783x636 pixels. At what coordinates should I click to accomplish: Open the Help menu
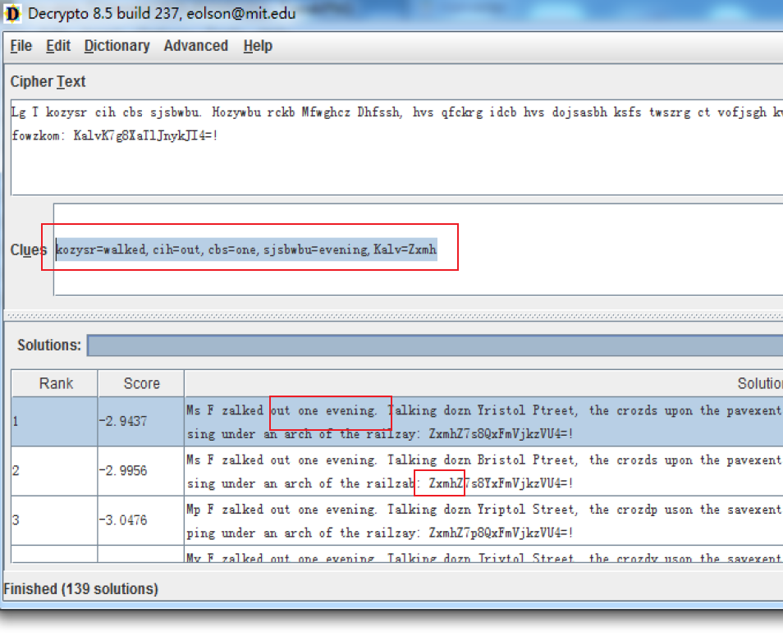(257, 46)
